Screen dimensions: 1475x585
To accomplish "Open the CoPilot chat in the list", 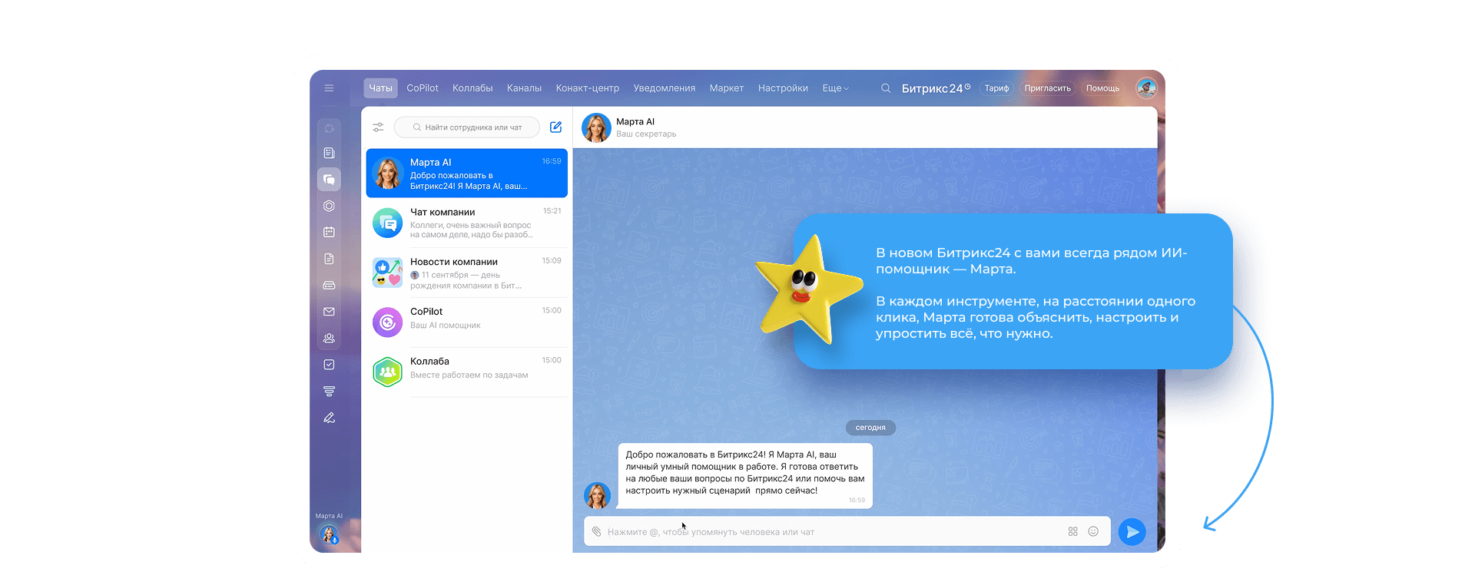I will point(467,322).
